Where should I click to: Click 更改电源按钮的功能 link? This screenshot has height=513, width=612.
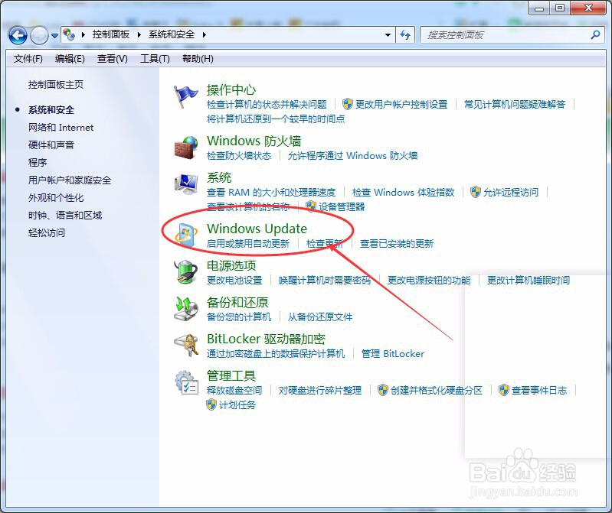point(429,280)
